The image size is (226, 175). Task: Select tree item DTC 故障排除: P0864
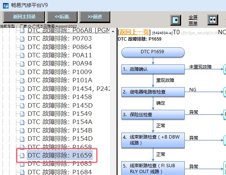click(x=60, y=47)
